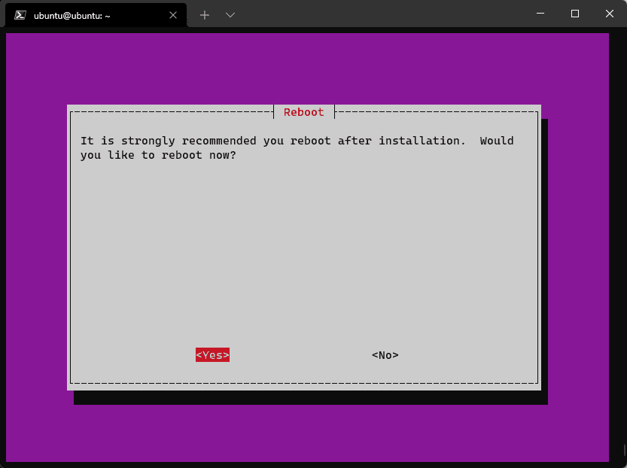The width and height of the screenshot is (627, 468).
Task: Open a new terminal tab
Action: [205, 15]
